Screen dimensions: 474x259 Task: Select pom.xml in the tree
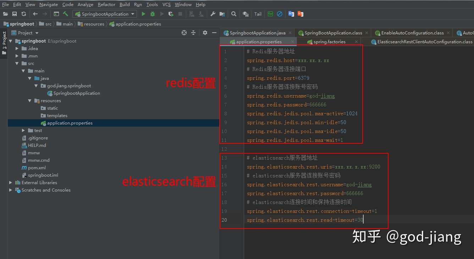click(x=34, y=168)
